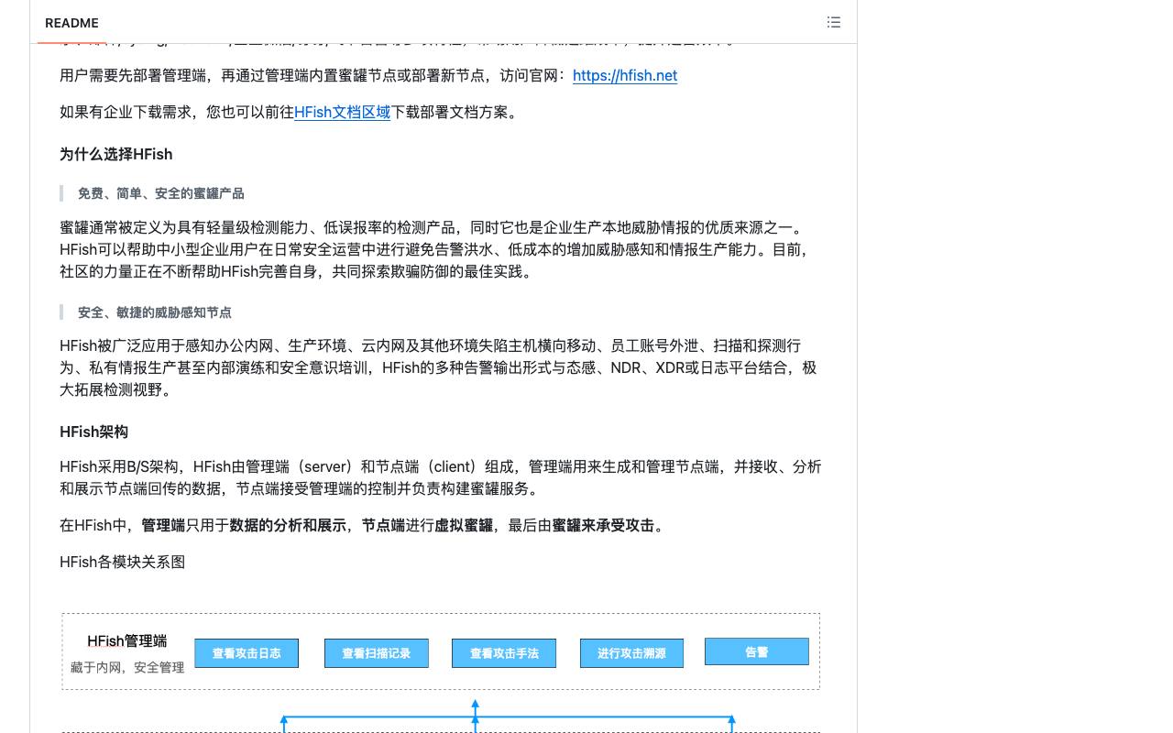Click the 进行攻击溯源 box in the diagram

click(631, 653)
